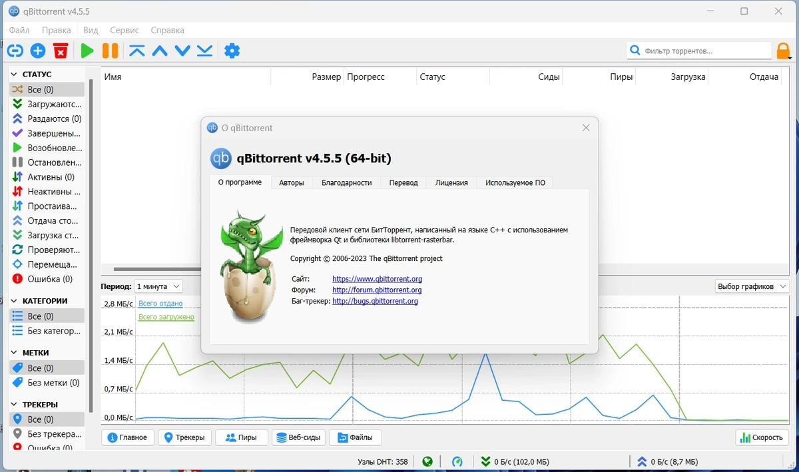Click the Главное bottom tab button
The width and height of the screenshot is (799, 472).
[x=129, y=437]
